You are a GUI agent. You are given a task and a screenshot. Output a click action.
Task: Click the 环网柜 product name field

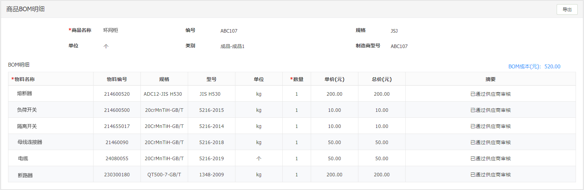tap(111, 30)
